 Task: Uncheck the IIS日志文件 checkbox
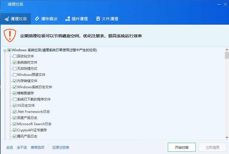[15, 106]
